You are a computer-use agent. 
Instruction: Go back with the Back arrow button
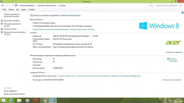(3, 5)
